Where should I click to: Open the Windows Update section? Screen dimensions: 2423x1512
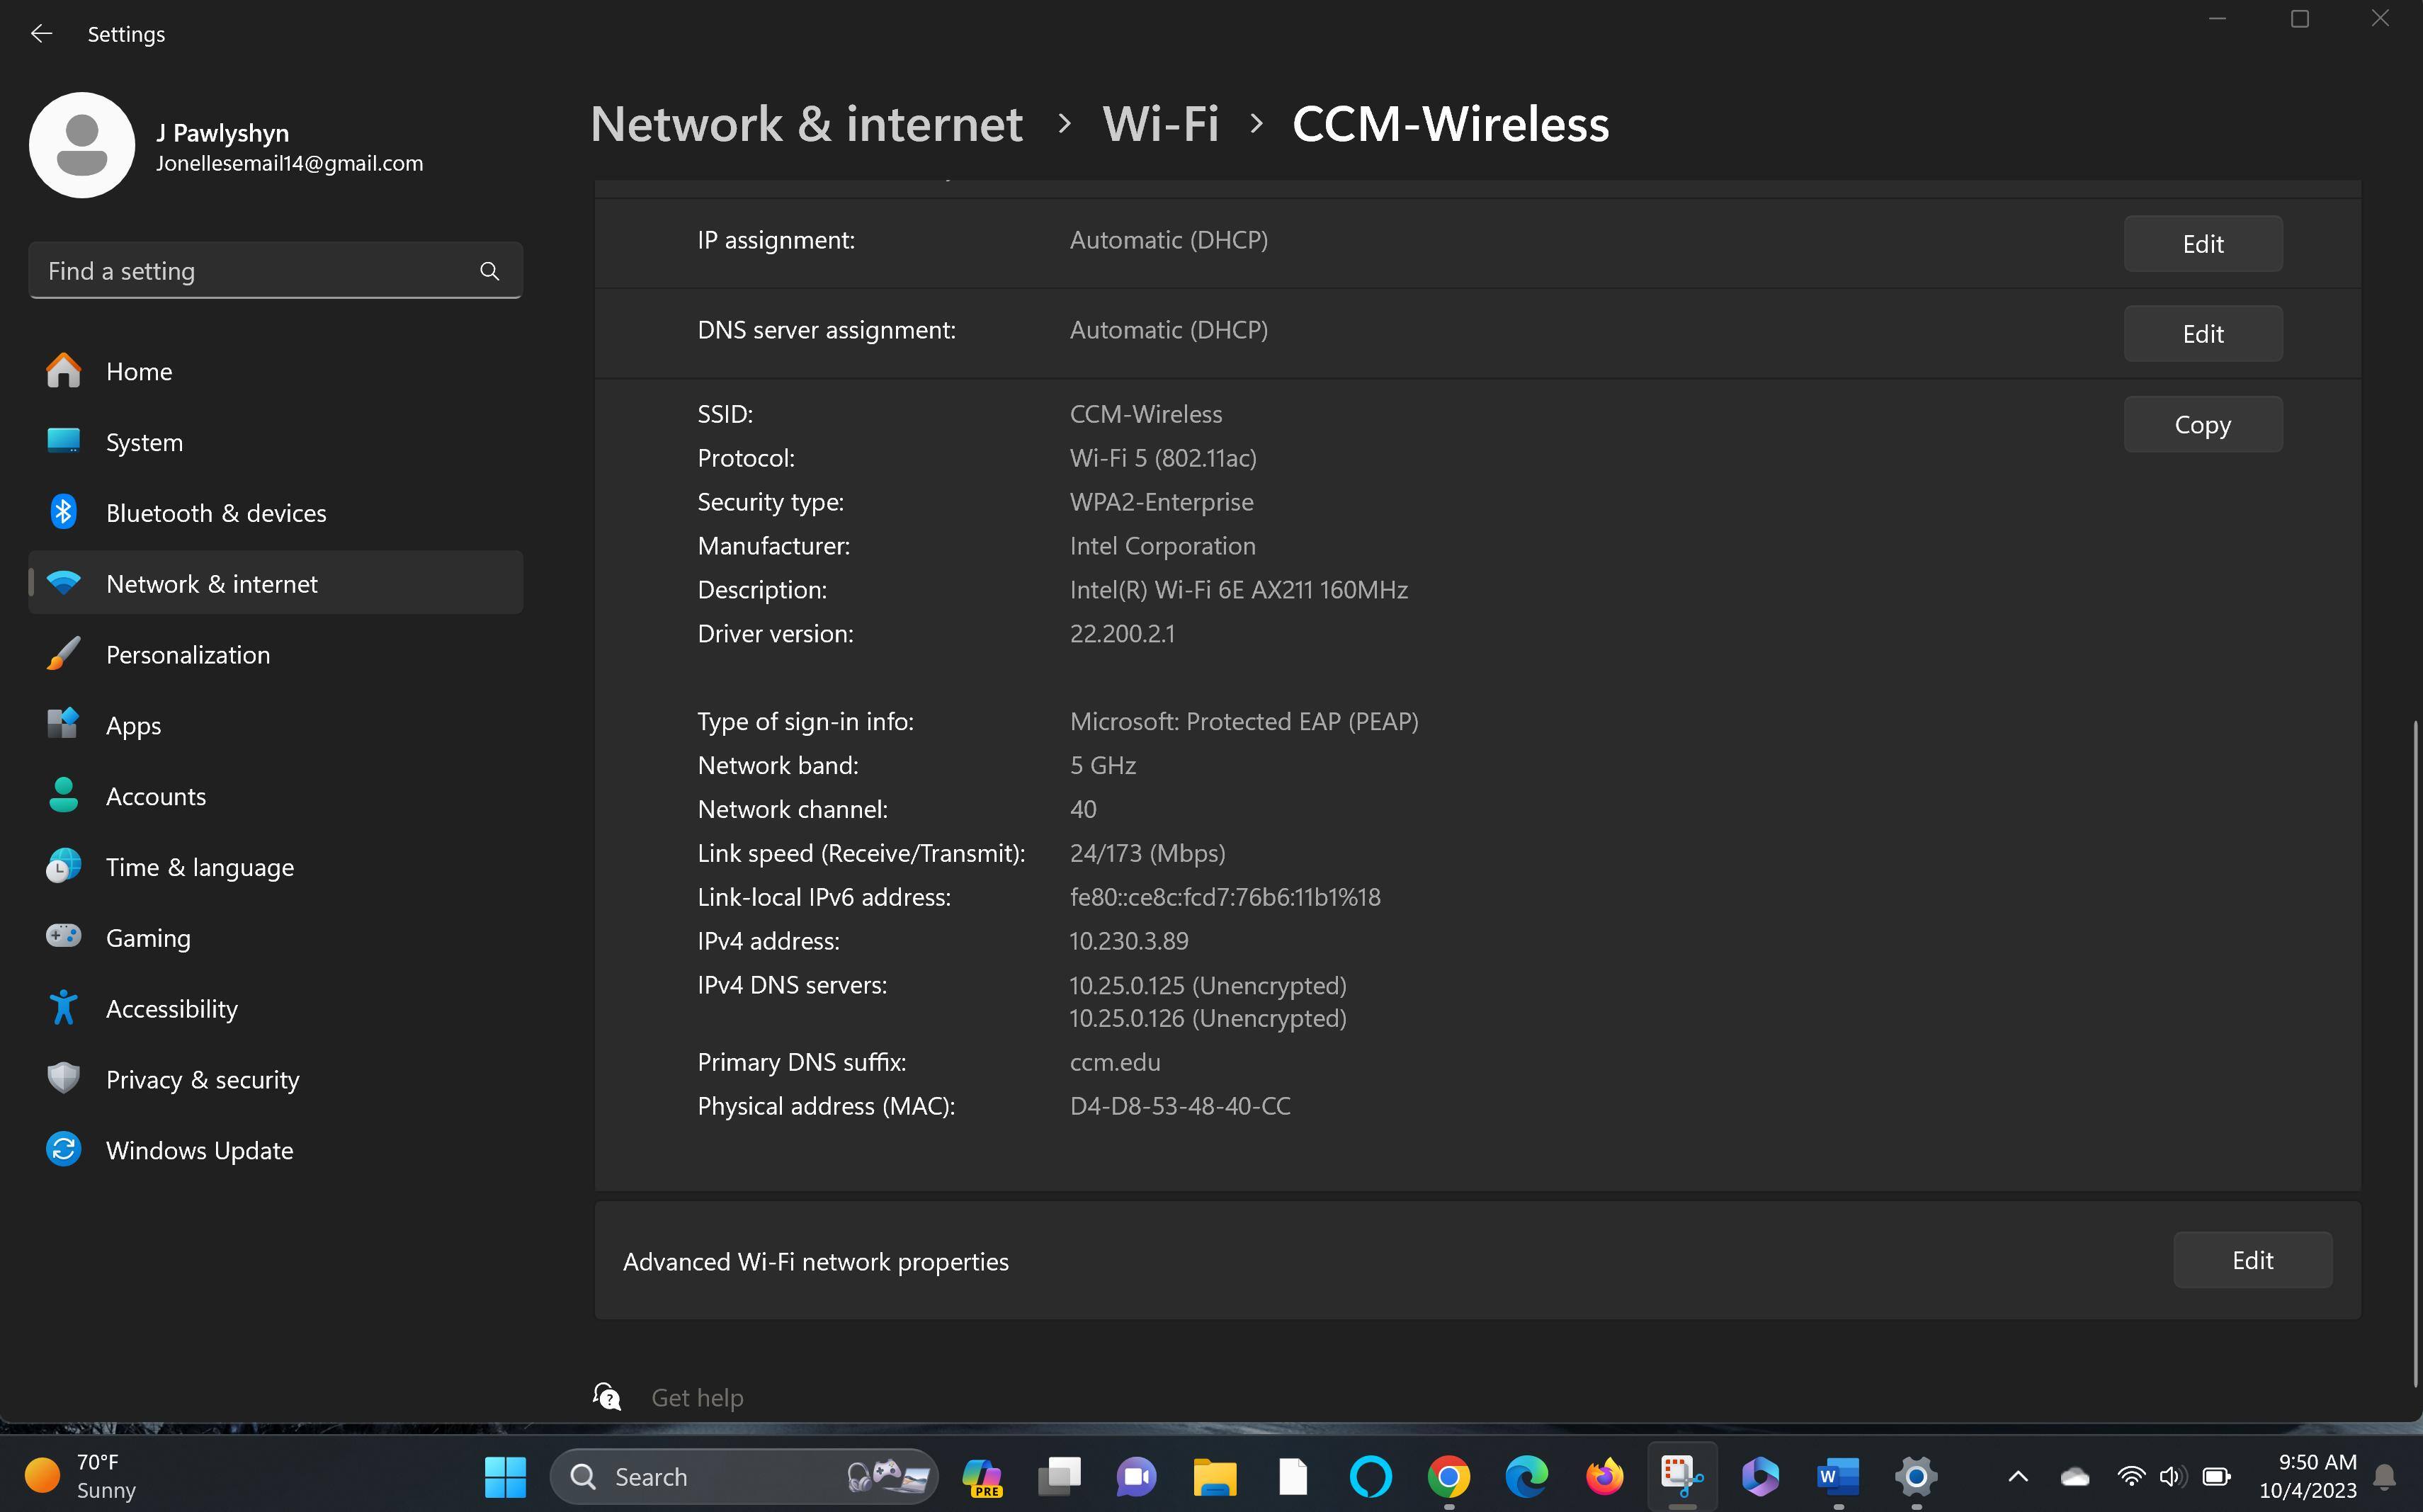199,1150
